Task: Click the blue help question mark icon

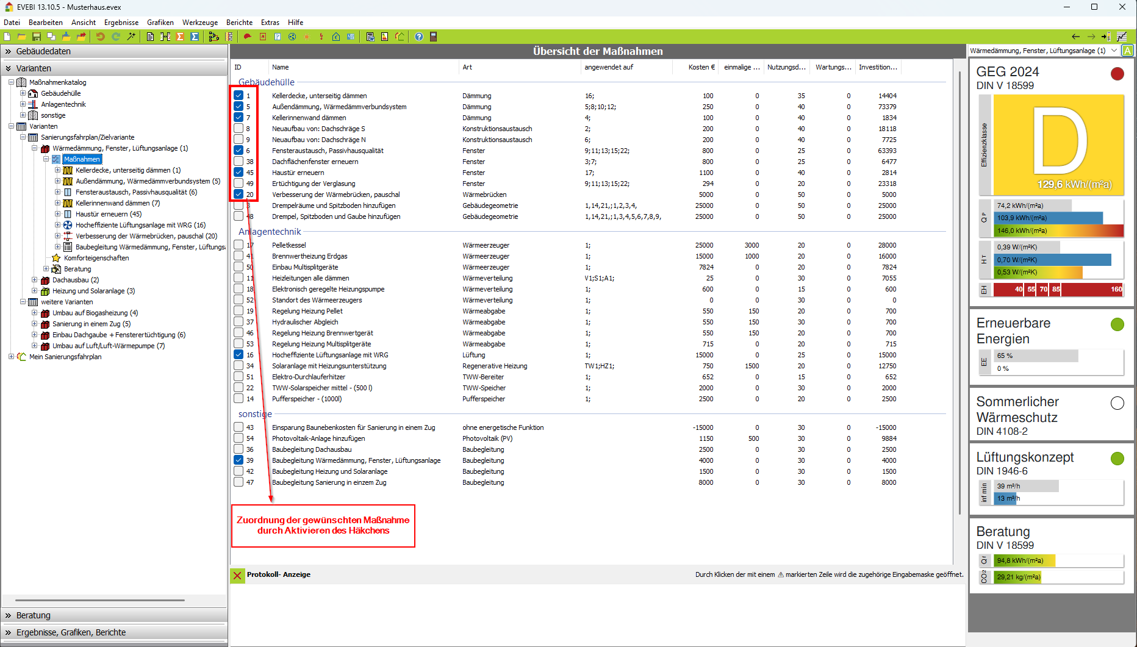Action: [x=419, y=37]
